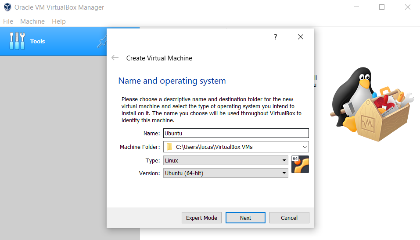The width and height of the screenshot is (420, 240).
Task: Expand the Machine Folder path dropdown
Action: coord(305,147)
